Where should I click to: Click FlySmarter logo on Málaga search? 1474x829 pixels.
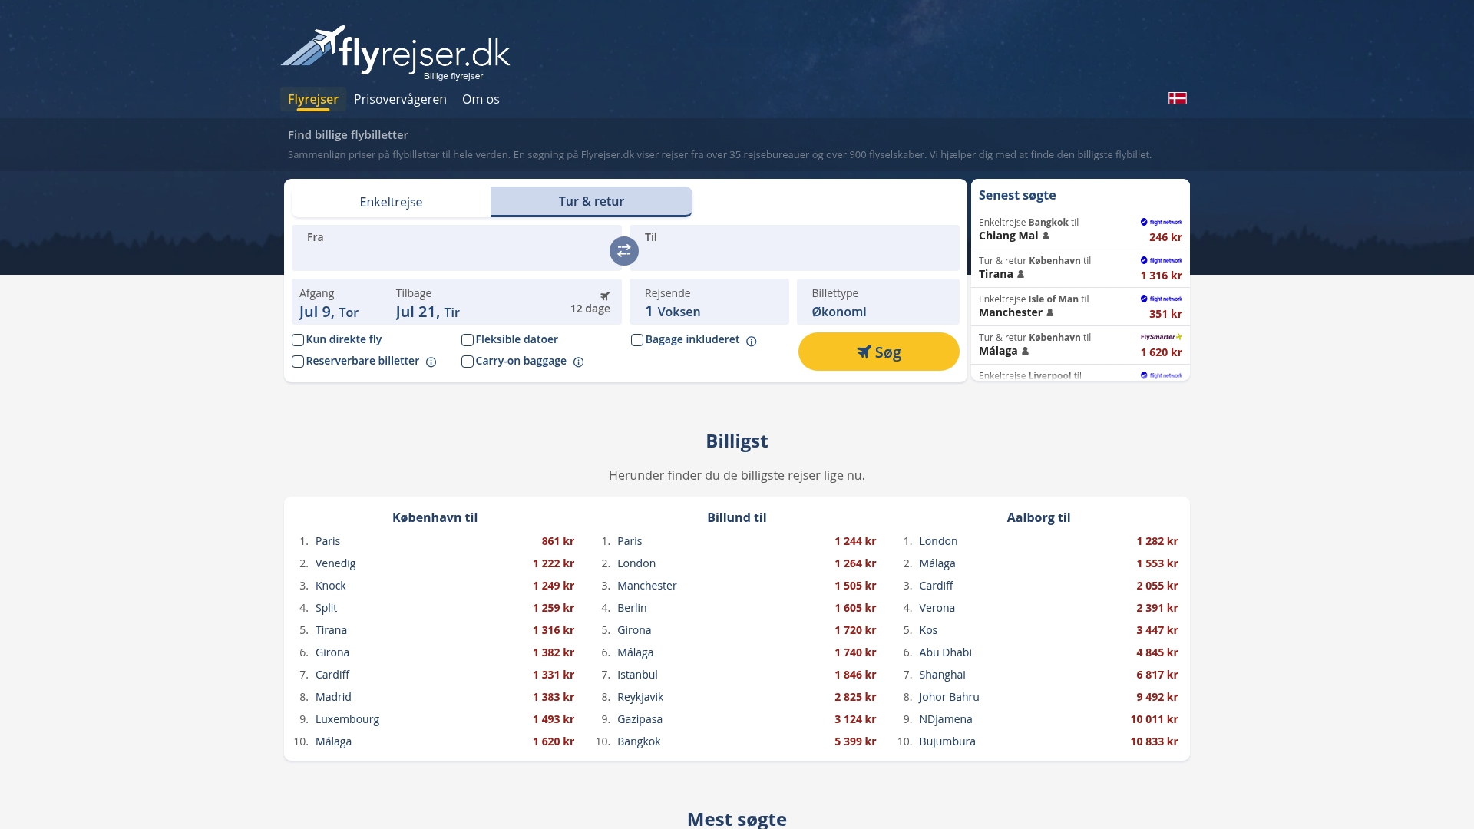tap(1161, 337)
